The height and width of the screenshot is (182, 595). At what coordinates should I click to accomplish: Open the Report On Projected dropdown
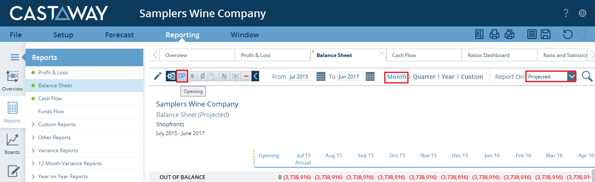click(x=571, y=77)
